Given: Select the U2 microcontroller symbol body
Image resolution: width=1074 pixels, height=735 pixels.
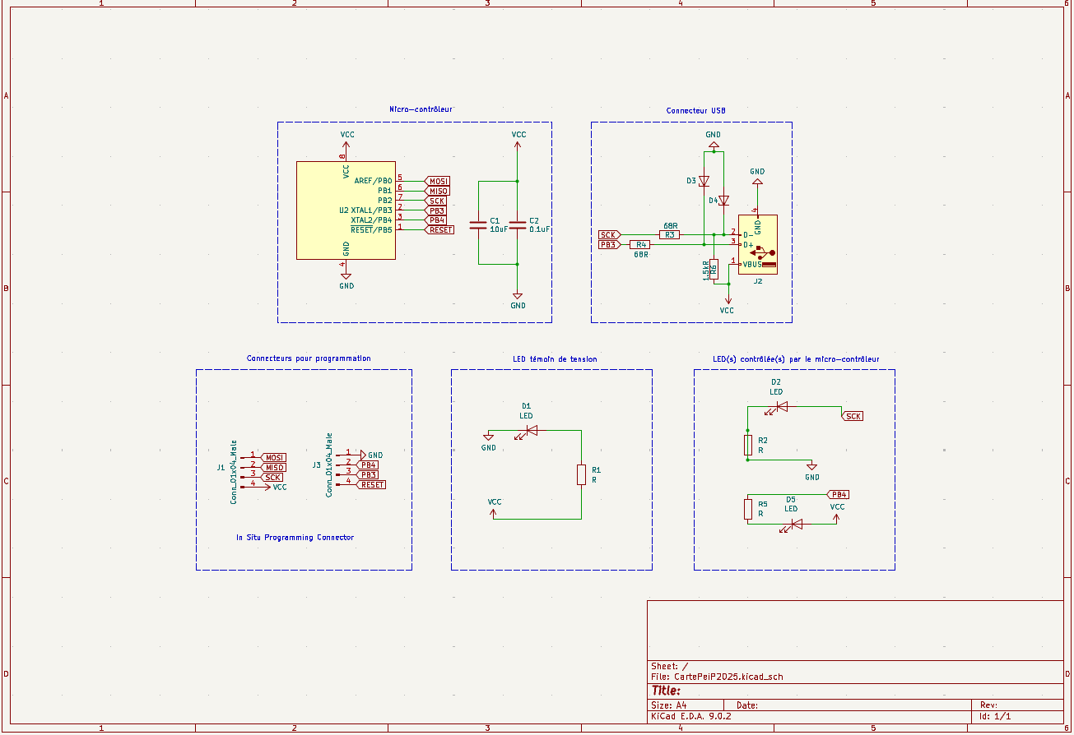Looking at the screenshot, I should pos(346,210).
